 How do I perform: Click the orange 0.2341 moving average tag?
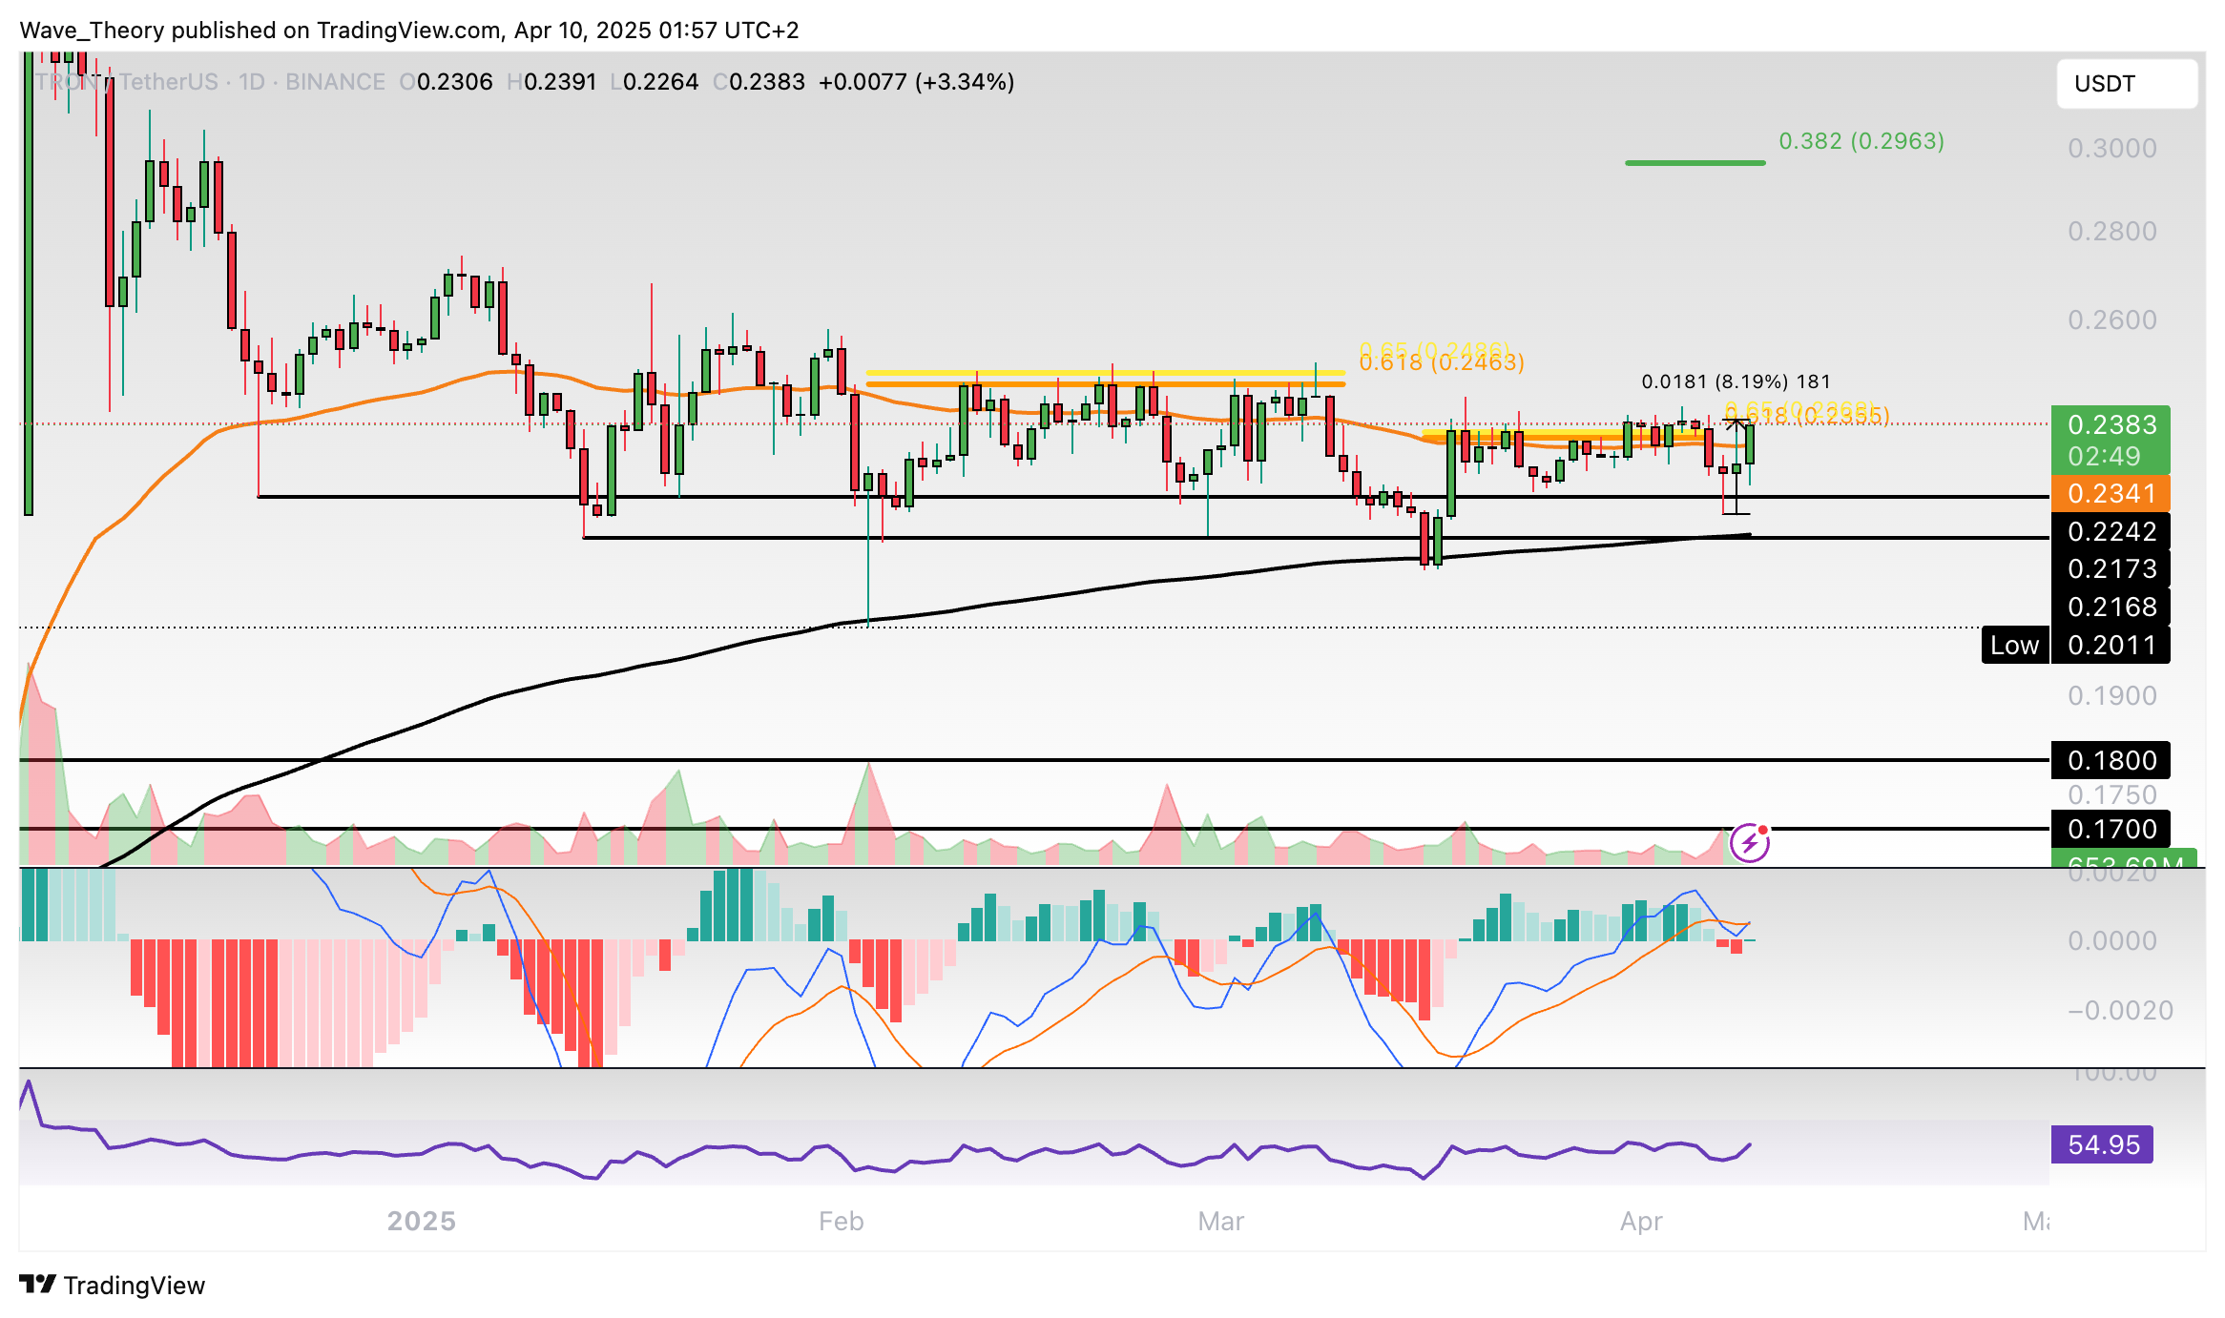pyautogui.click(x=2111, y=493)
